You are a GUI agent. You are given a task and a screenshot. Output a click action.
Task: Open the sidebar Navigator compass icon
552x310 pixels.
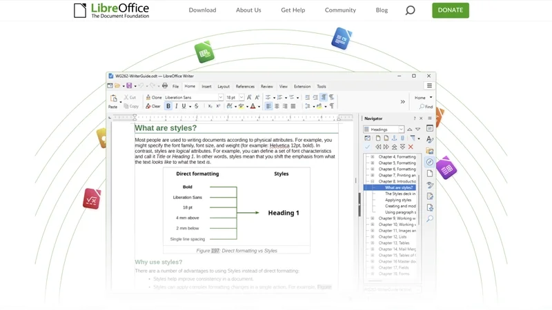pyautogui.click(x=430, y=162)
